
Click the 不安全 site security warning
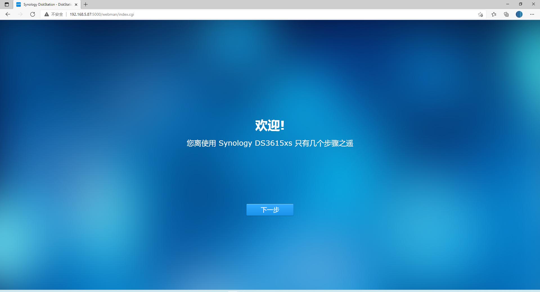point(55,14)
